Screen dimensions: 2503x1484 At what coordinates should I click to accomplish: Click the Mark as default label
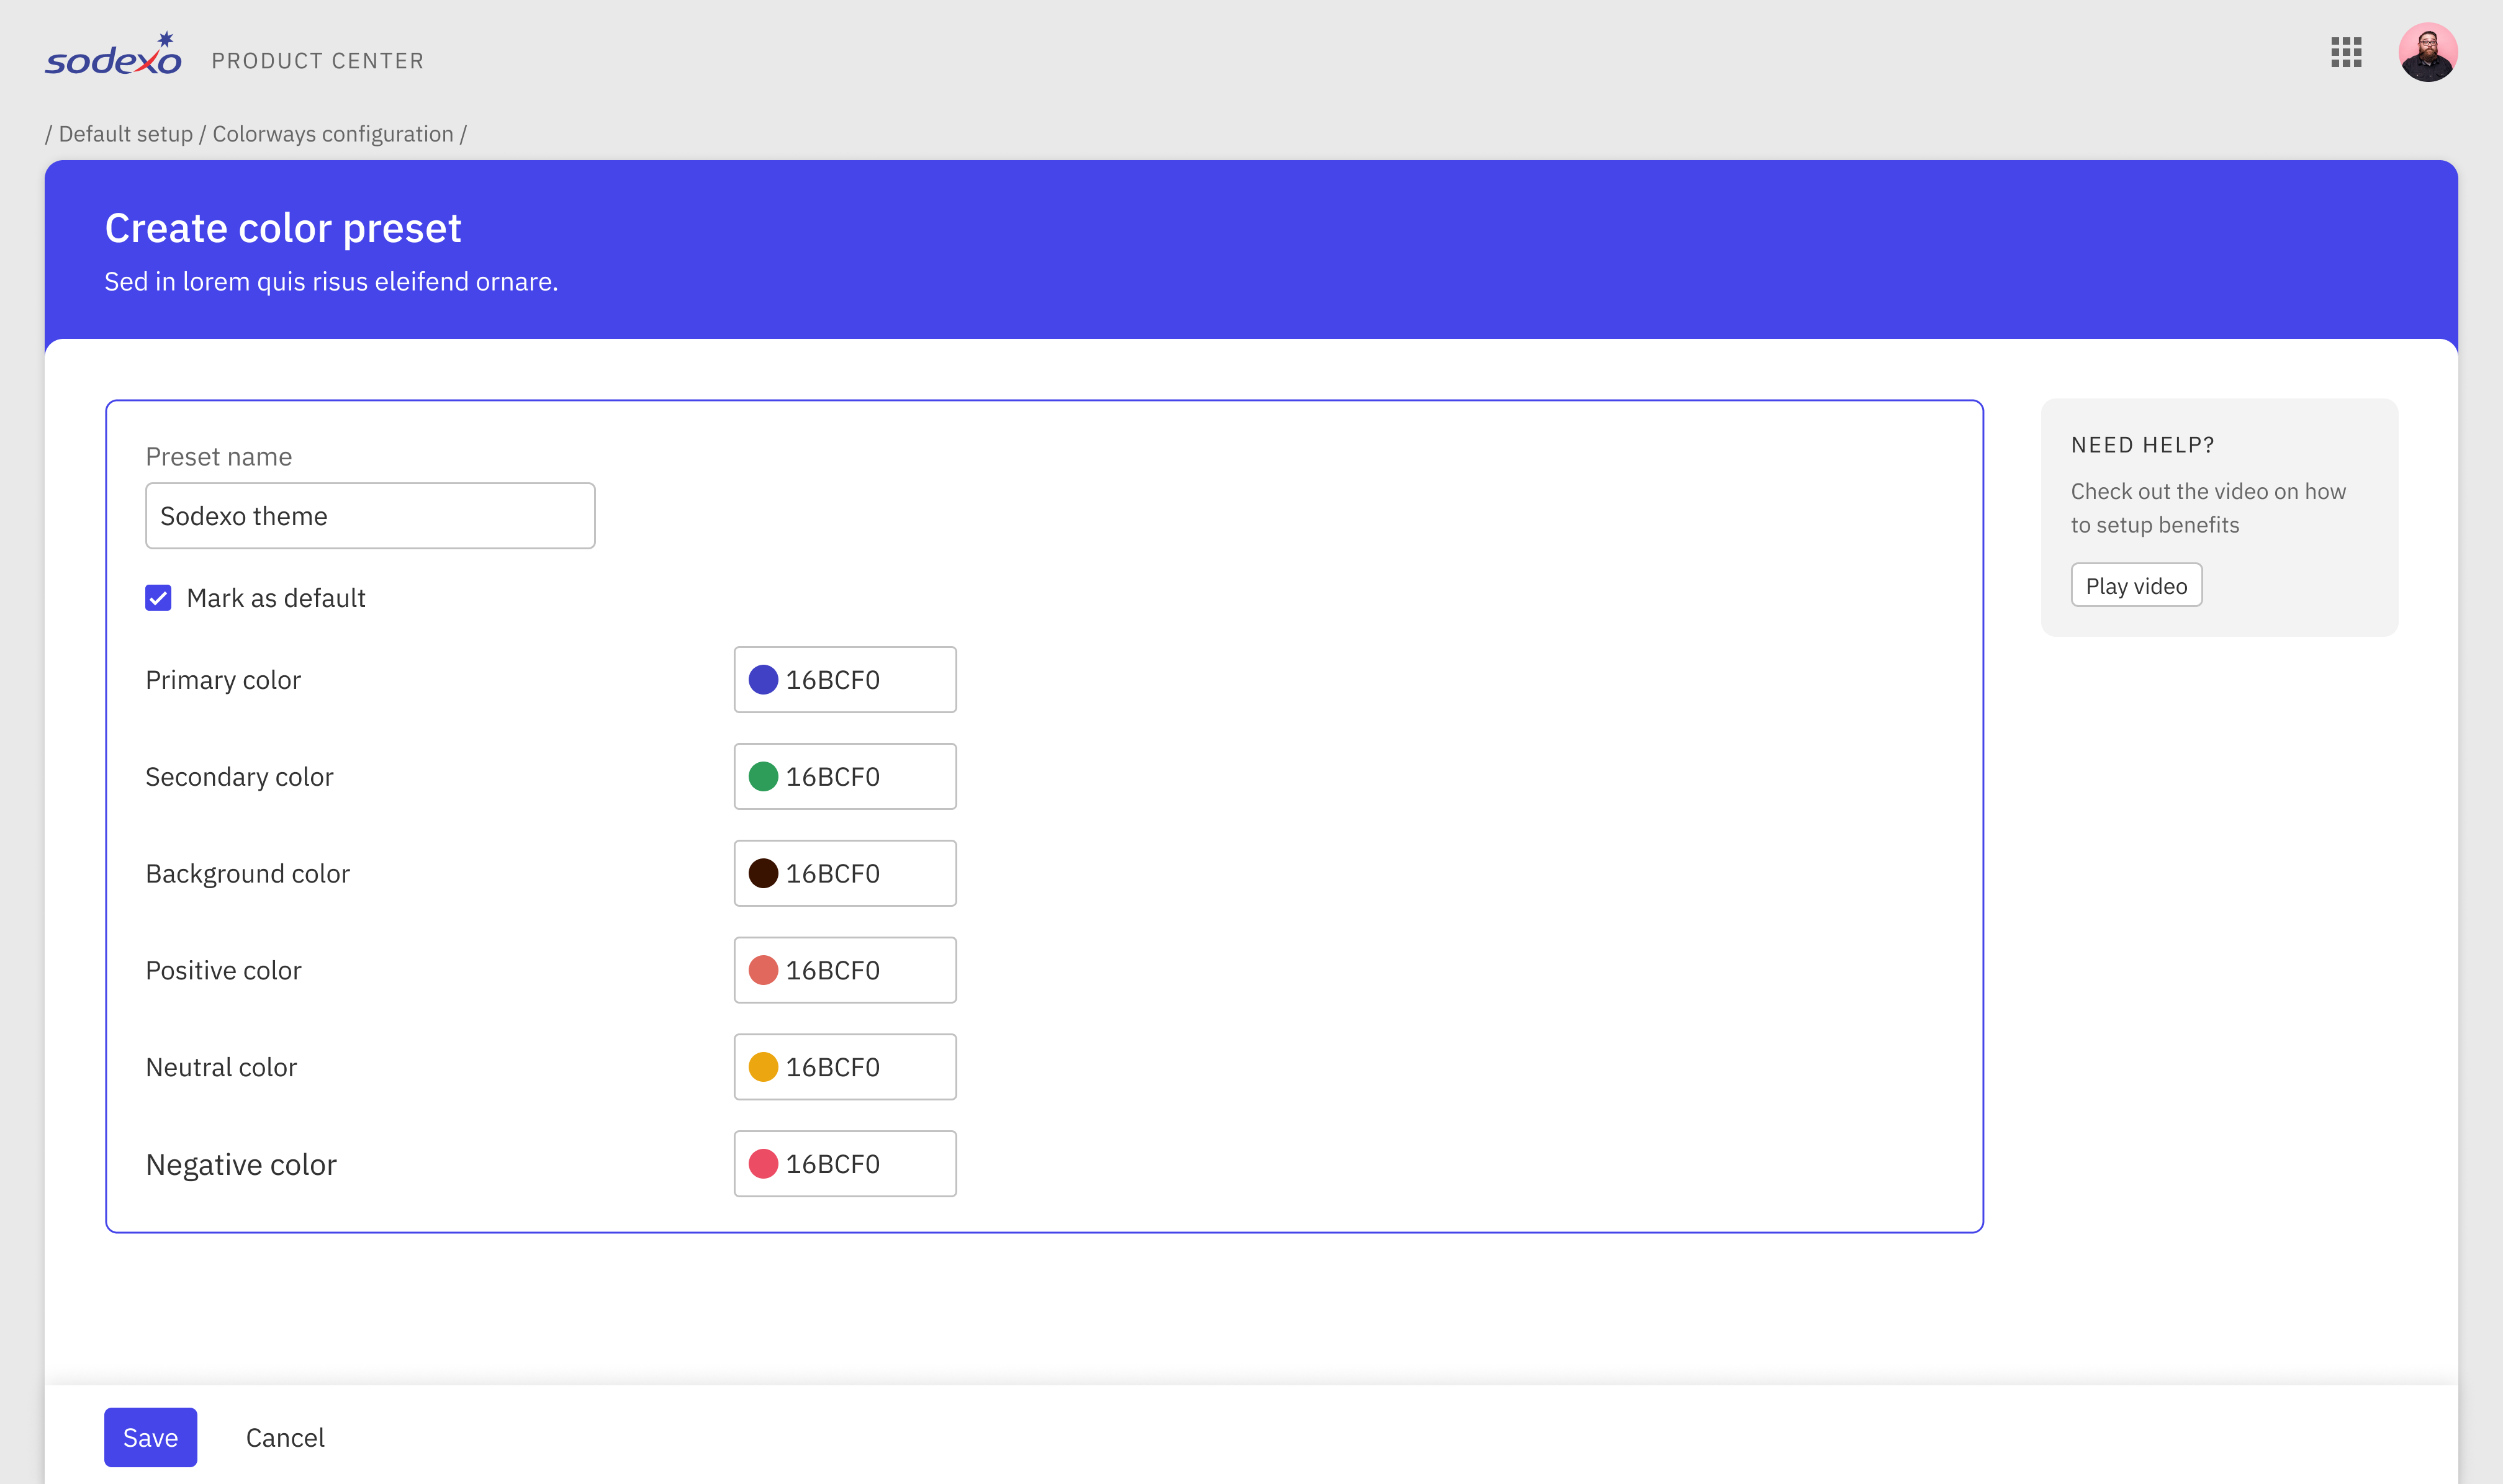click(276, 598)
